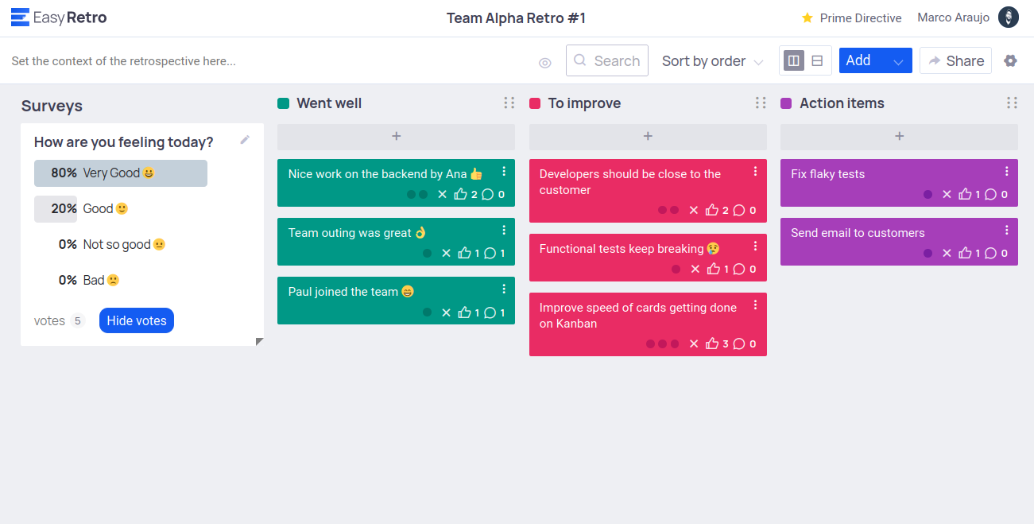Viewport: 1034px width, 524px height.
Task: Open the Prime Directive item
Action: 851,17
